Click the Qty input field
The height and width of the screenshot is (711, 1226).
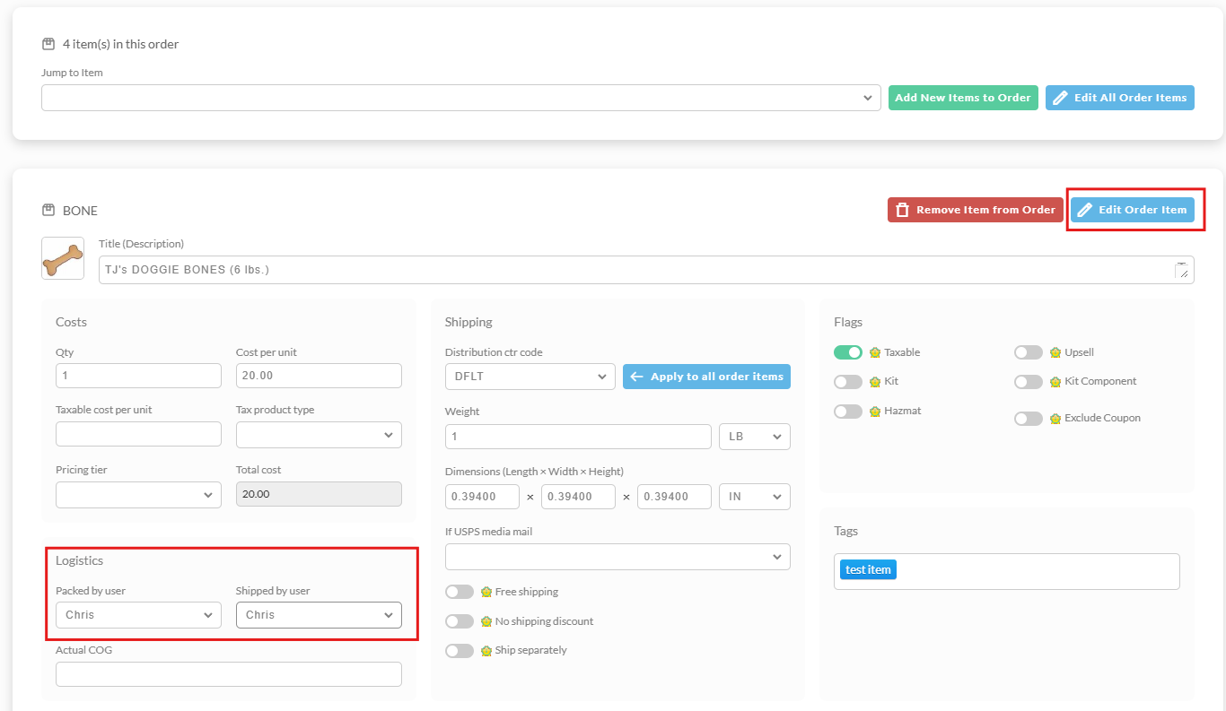point(138,376)
